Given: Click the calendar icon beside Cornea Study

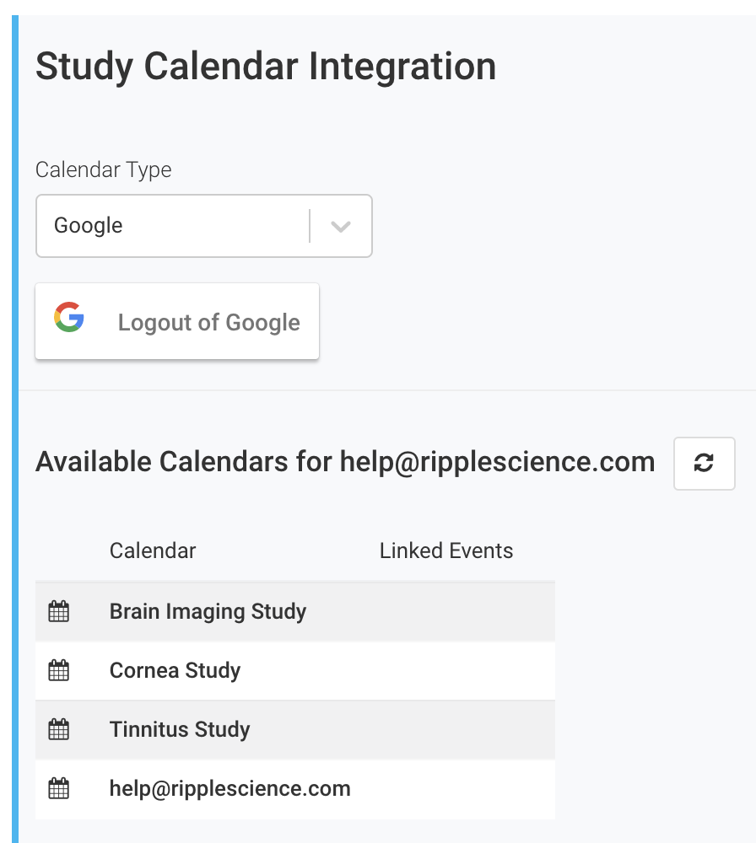Looking at the screenshot, I should [x=58, y=671].
